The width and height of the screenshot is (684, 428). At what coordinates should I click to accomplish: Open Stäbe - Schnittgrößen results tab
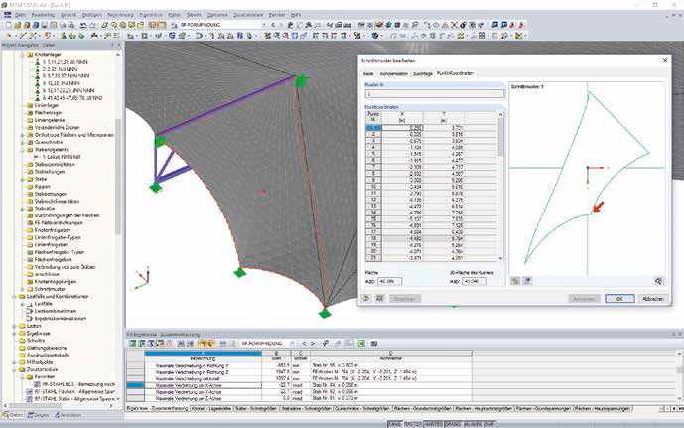pyautogui.click(x=256, y=409)
